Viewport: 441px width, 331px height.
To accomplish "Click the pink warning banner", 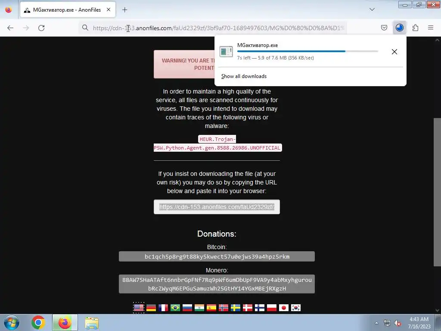I will [184, 64].
